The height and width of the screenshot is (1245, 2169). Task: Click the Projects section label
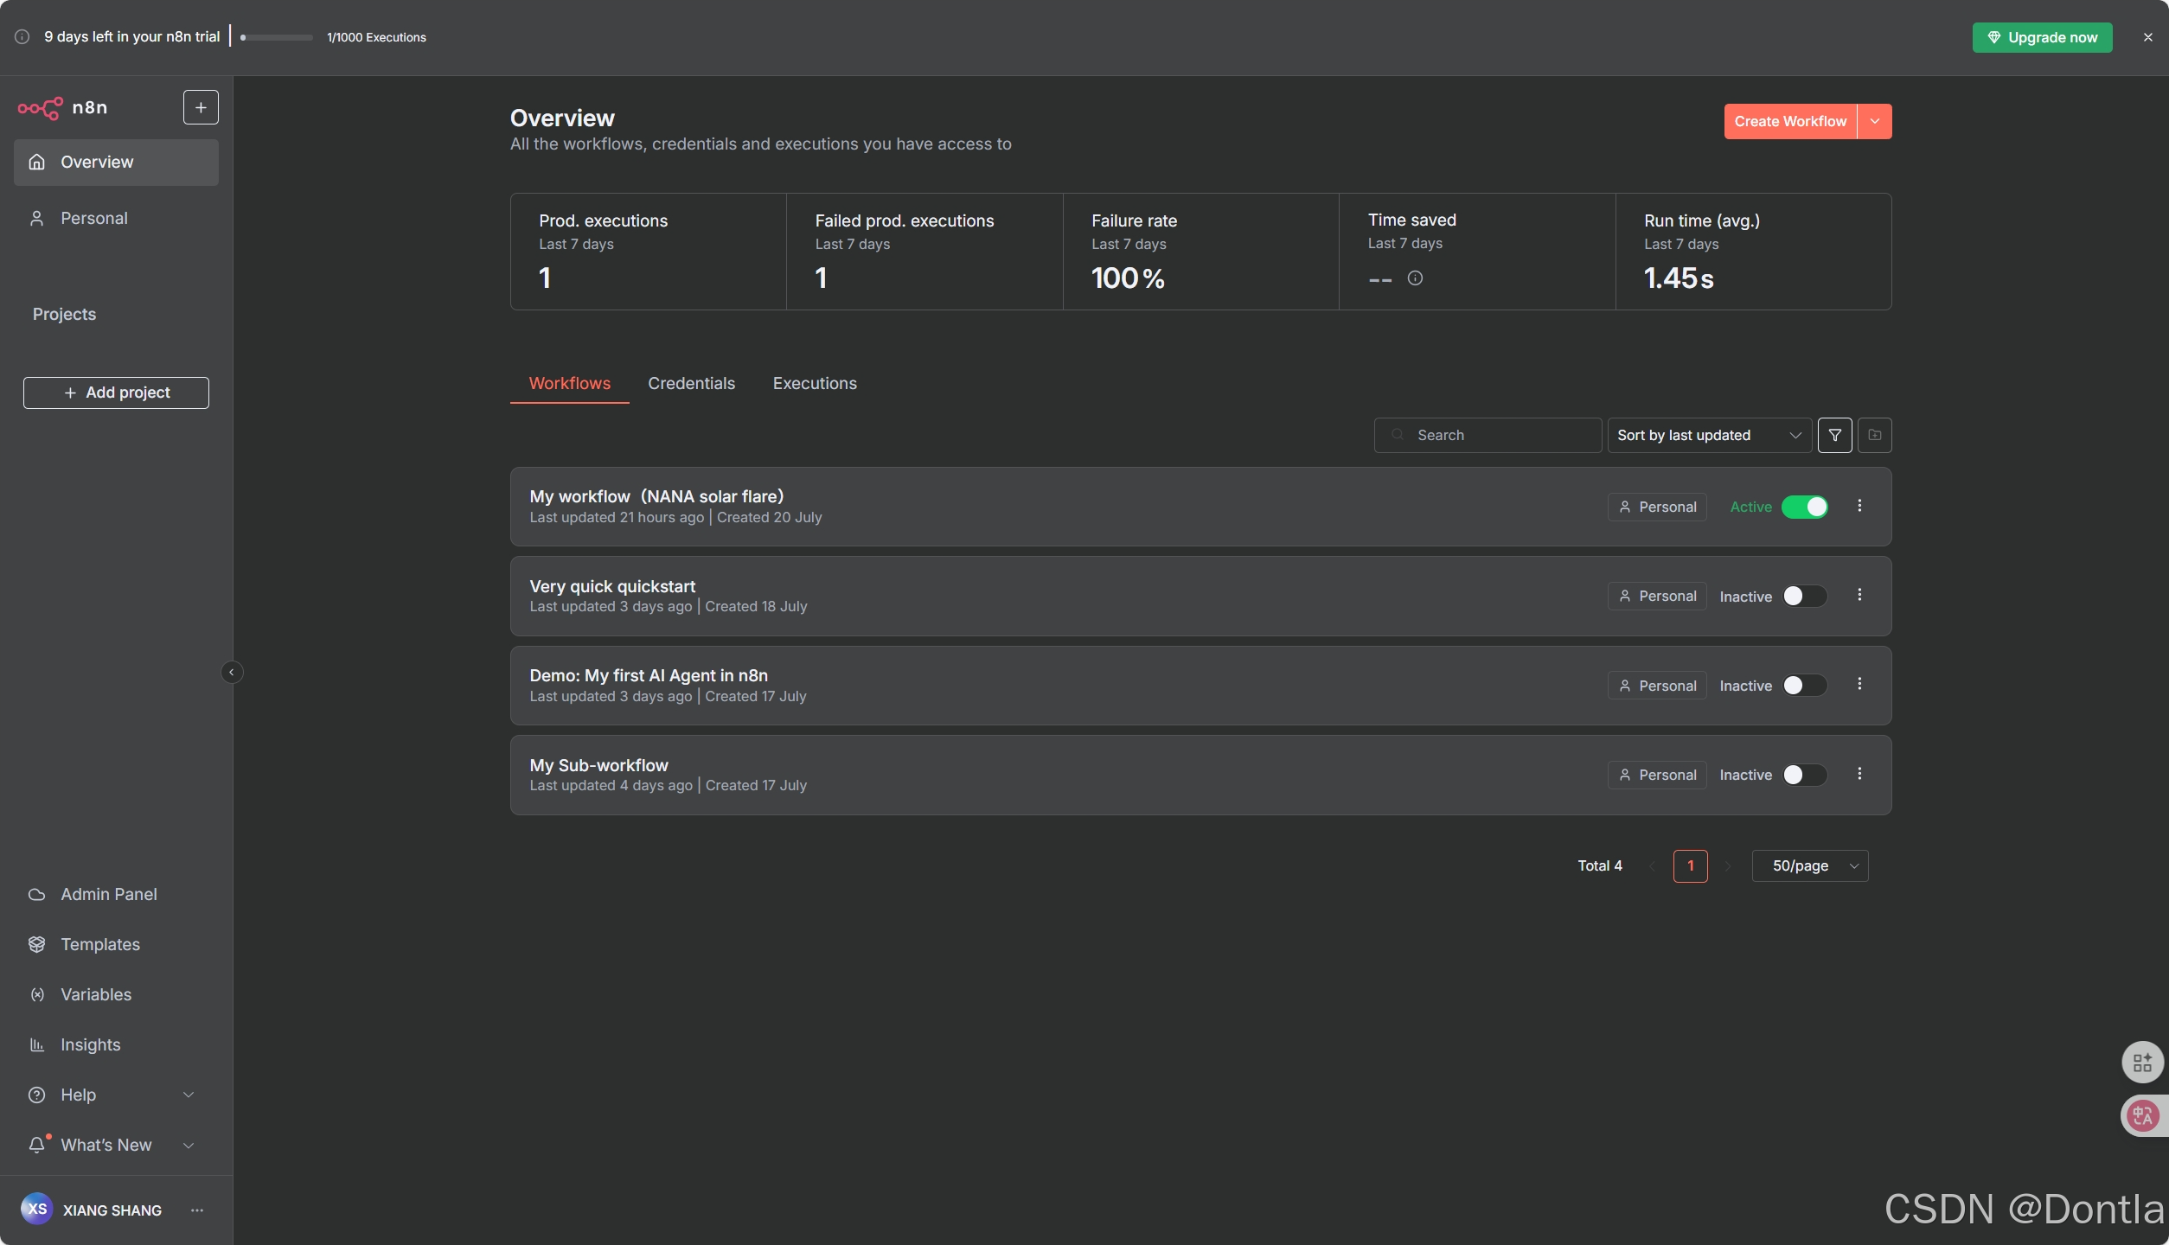point(64,315)
